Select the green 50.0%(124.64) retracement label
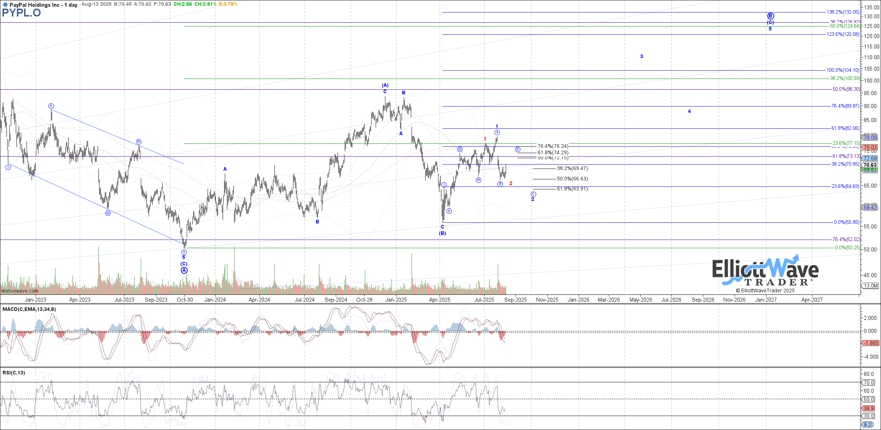 845,26
